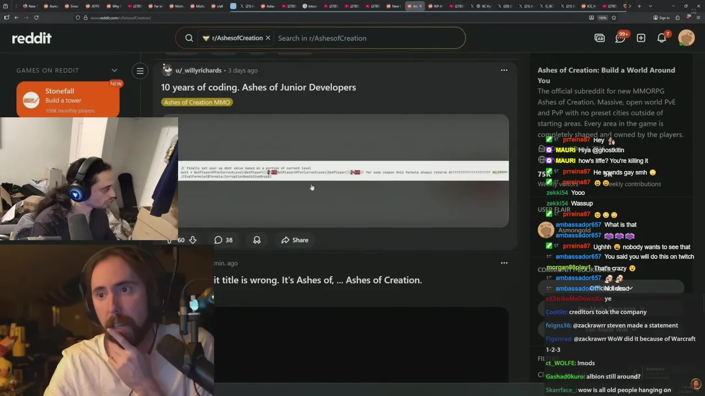Click the reddit.com URL address bar
Image resolution: width=705 pixels, height=396 pixels.
point(330,18)
